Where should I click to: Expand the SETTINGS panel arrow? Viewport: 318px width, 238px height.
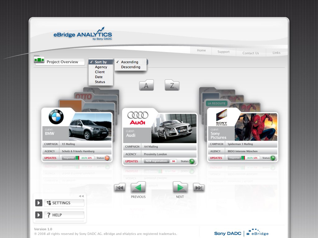[x=39, y=203]
